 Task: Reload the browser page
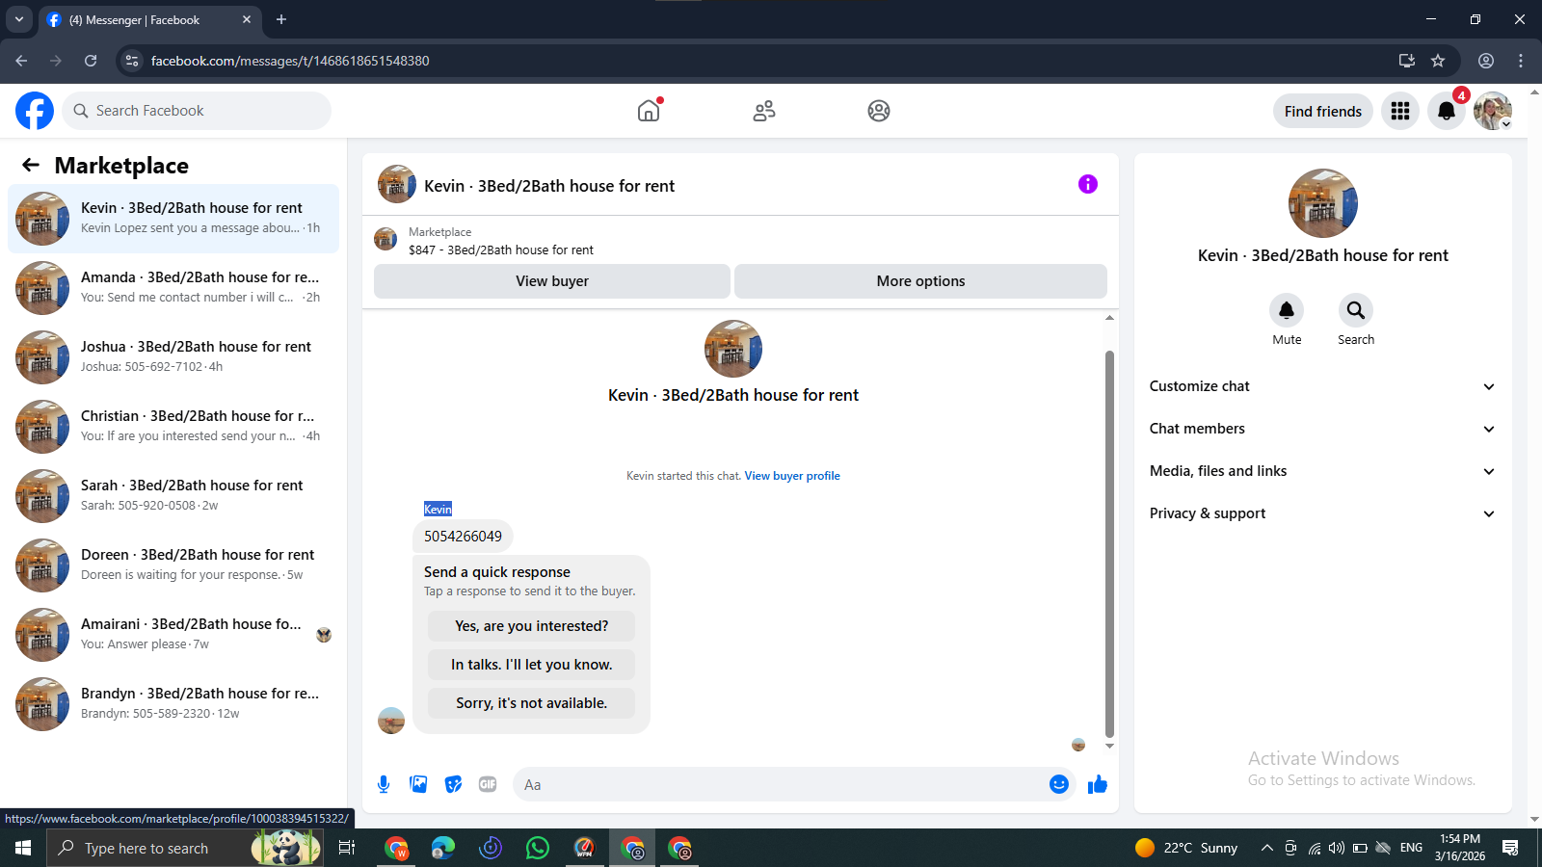tap(91, 61)
